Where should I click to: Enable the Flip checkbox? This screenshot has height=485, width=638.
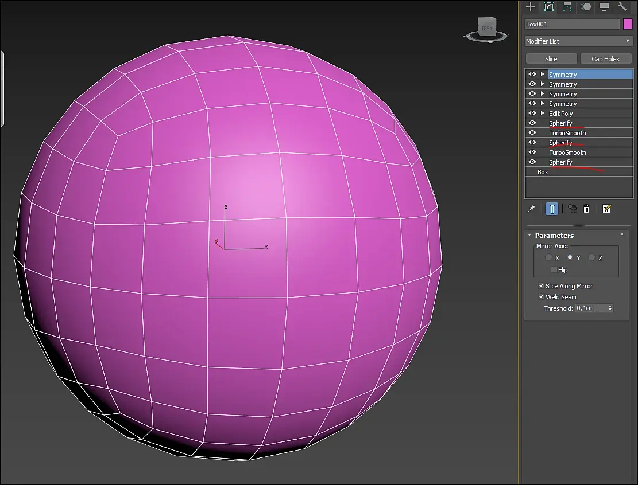(x=554, y=269)
